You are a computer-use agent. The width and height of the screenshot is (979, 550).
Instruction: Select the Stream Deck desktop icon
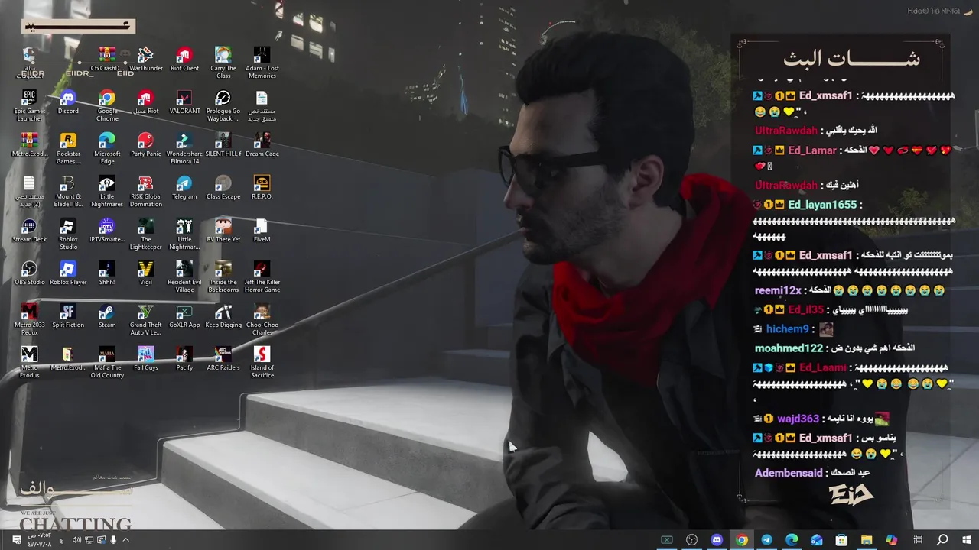29,231
